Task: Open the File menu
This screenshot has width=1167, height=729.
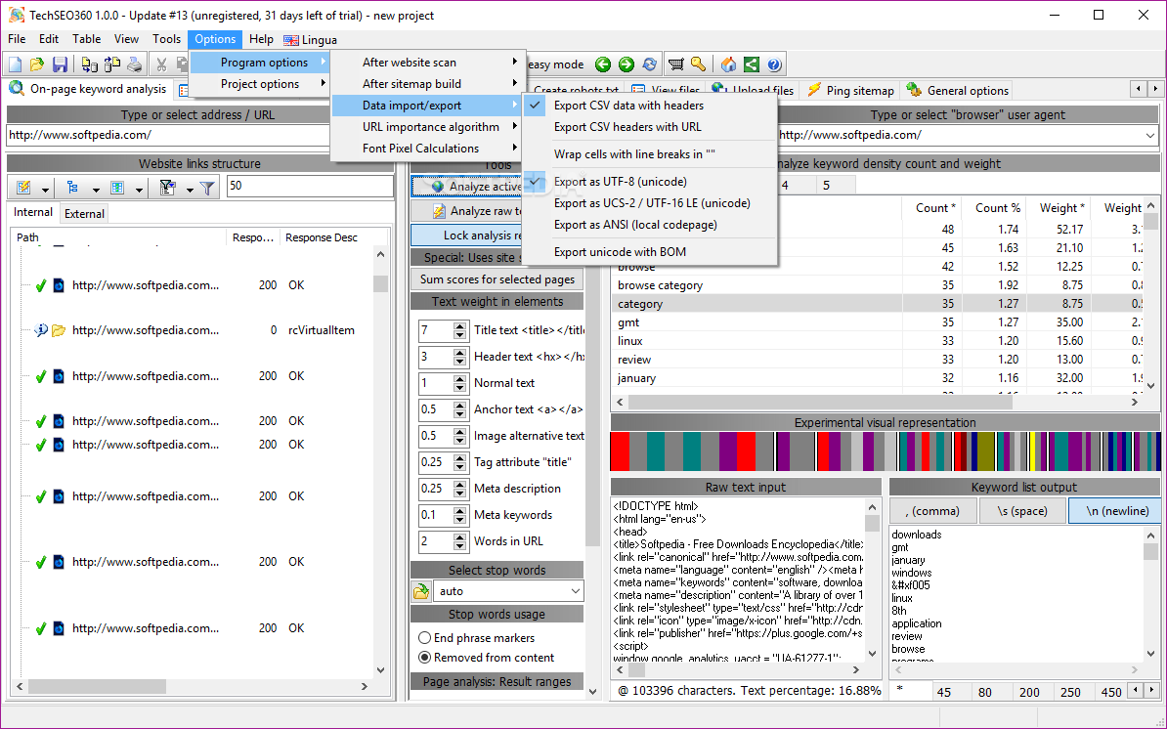Action: point(17,39)
